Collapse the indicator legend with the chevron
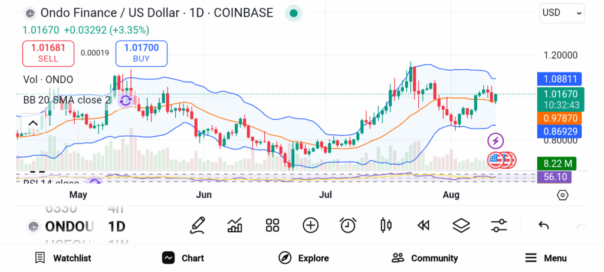This screenshot has height=272, width=604. [32, 123]
